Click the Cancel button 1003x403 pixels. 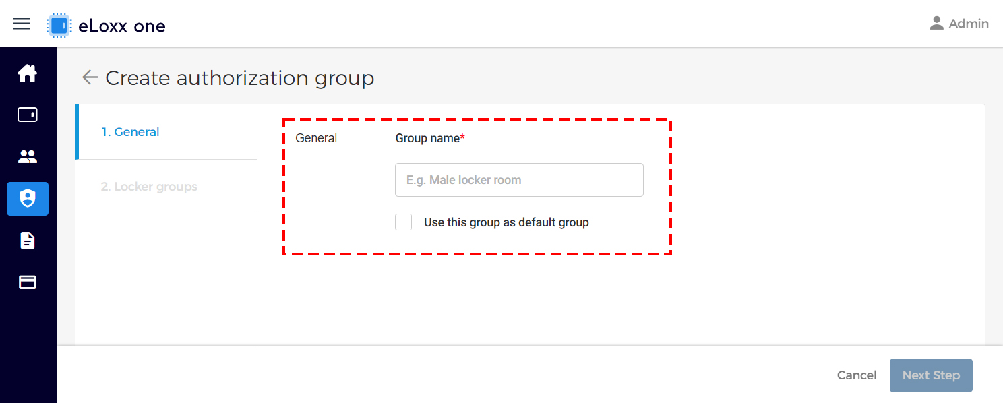click(857, 375)
